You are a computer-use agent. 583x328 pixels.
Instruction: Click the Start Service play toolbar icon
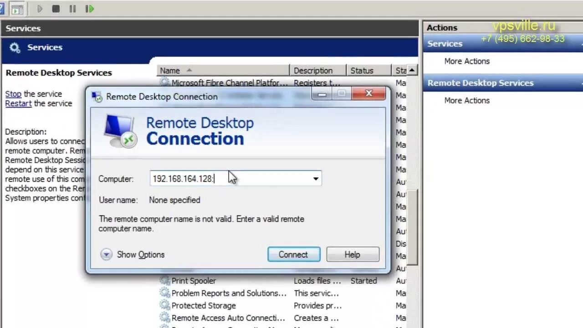(40, 9)
